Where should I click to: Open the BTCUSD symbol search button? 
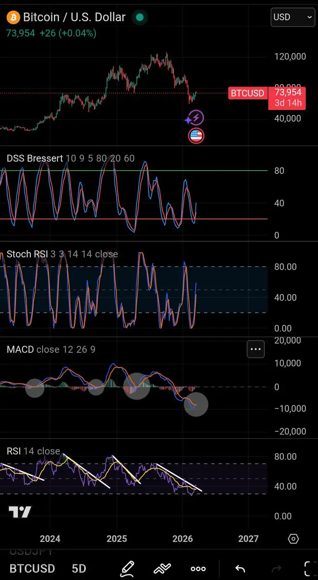coord(32,569)
